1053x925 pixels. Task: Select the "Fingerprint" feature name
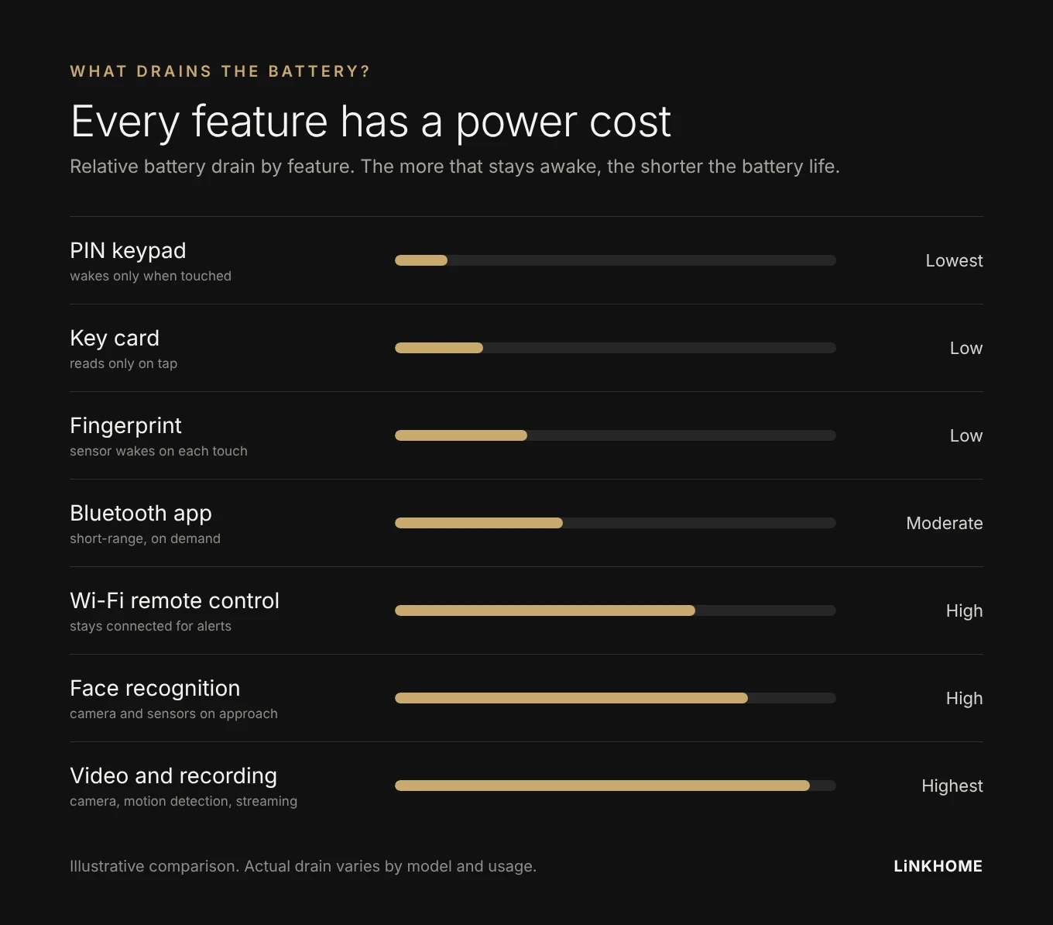pos(125,425)
